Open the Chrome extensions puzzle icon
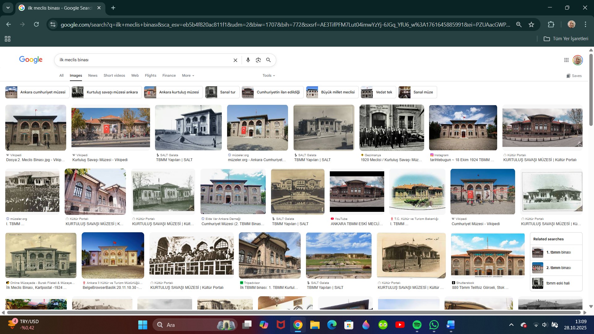Image resolution: width=594 pixels, height=334 pixels. [551, 24]
